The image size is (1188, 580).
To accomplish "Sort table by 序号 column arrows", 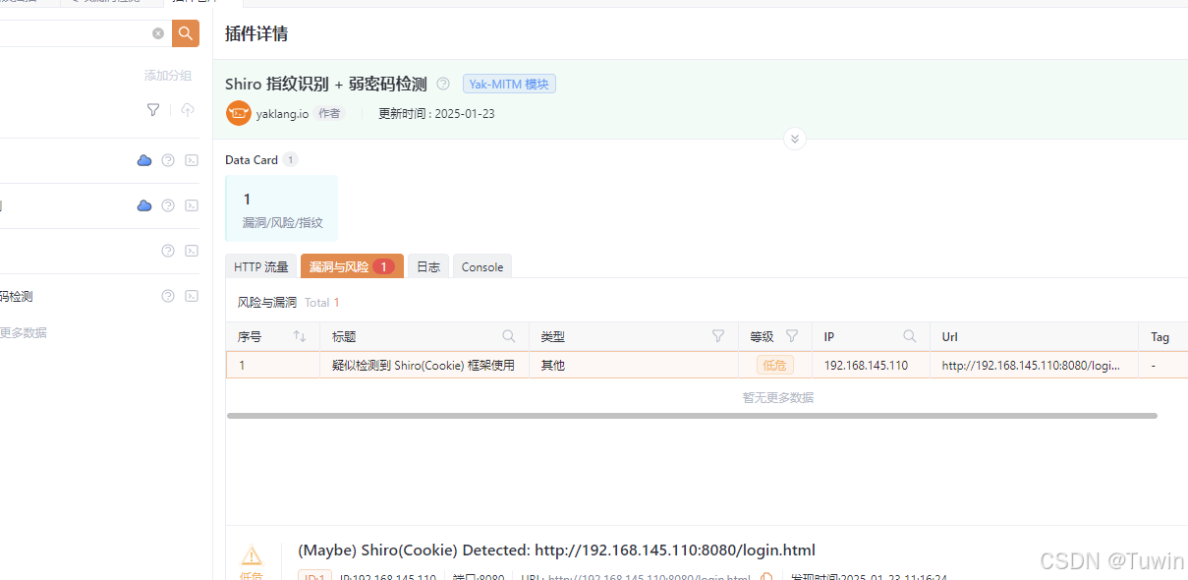I will pyautogui.click(x=300, y=336).
